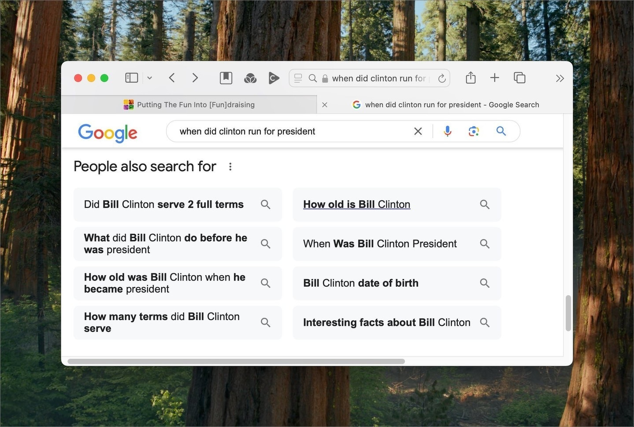The width and height of the screenshot is (634, 427).
Task: Show the tab overview
Action: pos(519,78)
